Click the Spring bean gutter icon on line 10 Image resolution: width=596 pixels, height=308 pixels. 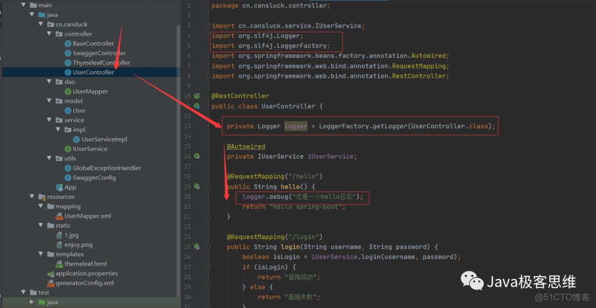(196, 96)
